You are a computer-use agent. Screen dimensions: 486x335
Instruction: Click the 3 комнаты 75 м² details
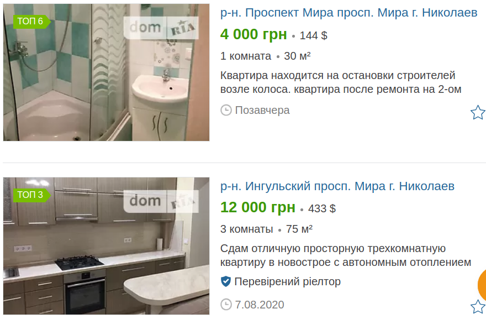coord(266,229)
